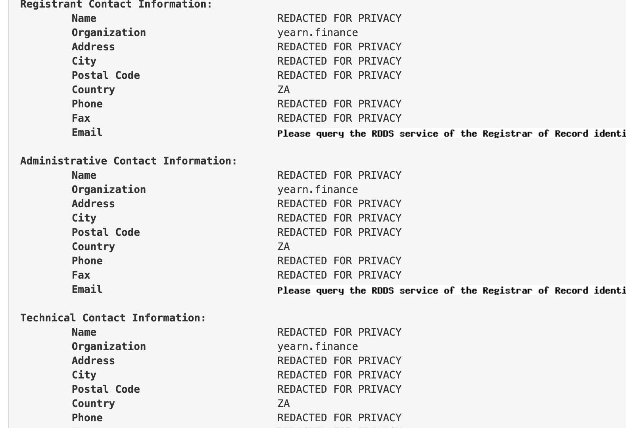Click the technical Country value ZA
626x428 pixels.
coord(284,403)
